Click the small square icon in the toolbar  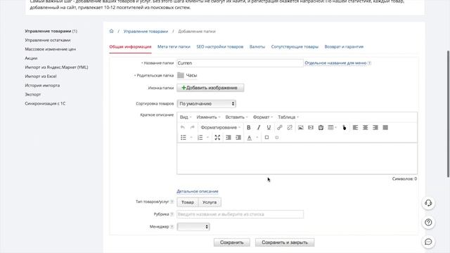click(x=276, y=138)
